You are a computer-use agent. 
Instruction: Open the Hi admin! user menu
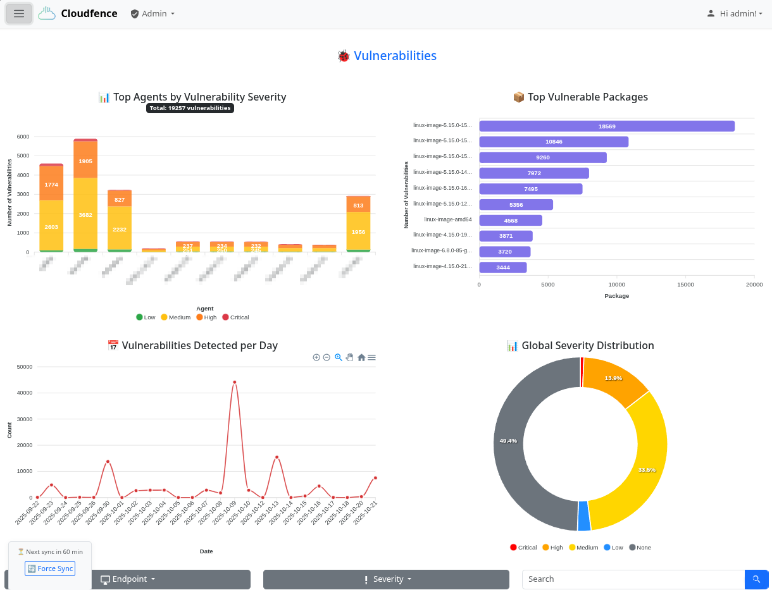(x=735, y=13)
